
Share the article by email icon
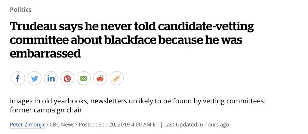[x=84, y=78]
